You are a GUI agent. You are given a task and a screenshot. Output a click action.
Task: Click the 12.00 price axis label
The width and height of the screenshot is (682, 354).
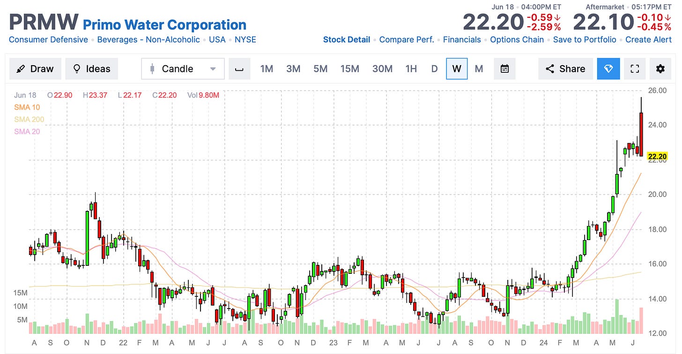tap(657, 333)
